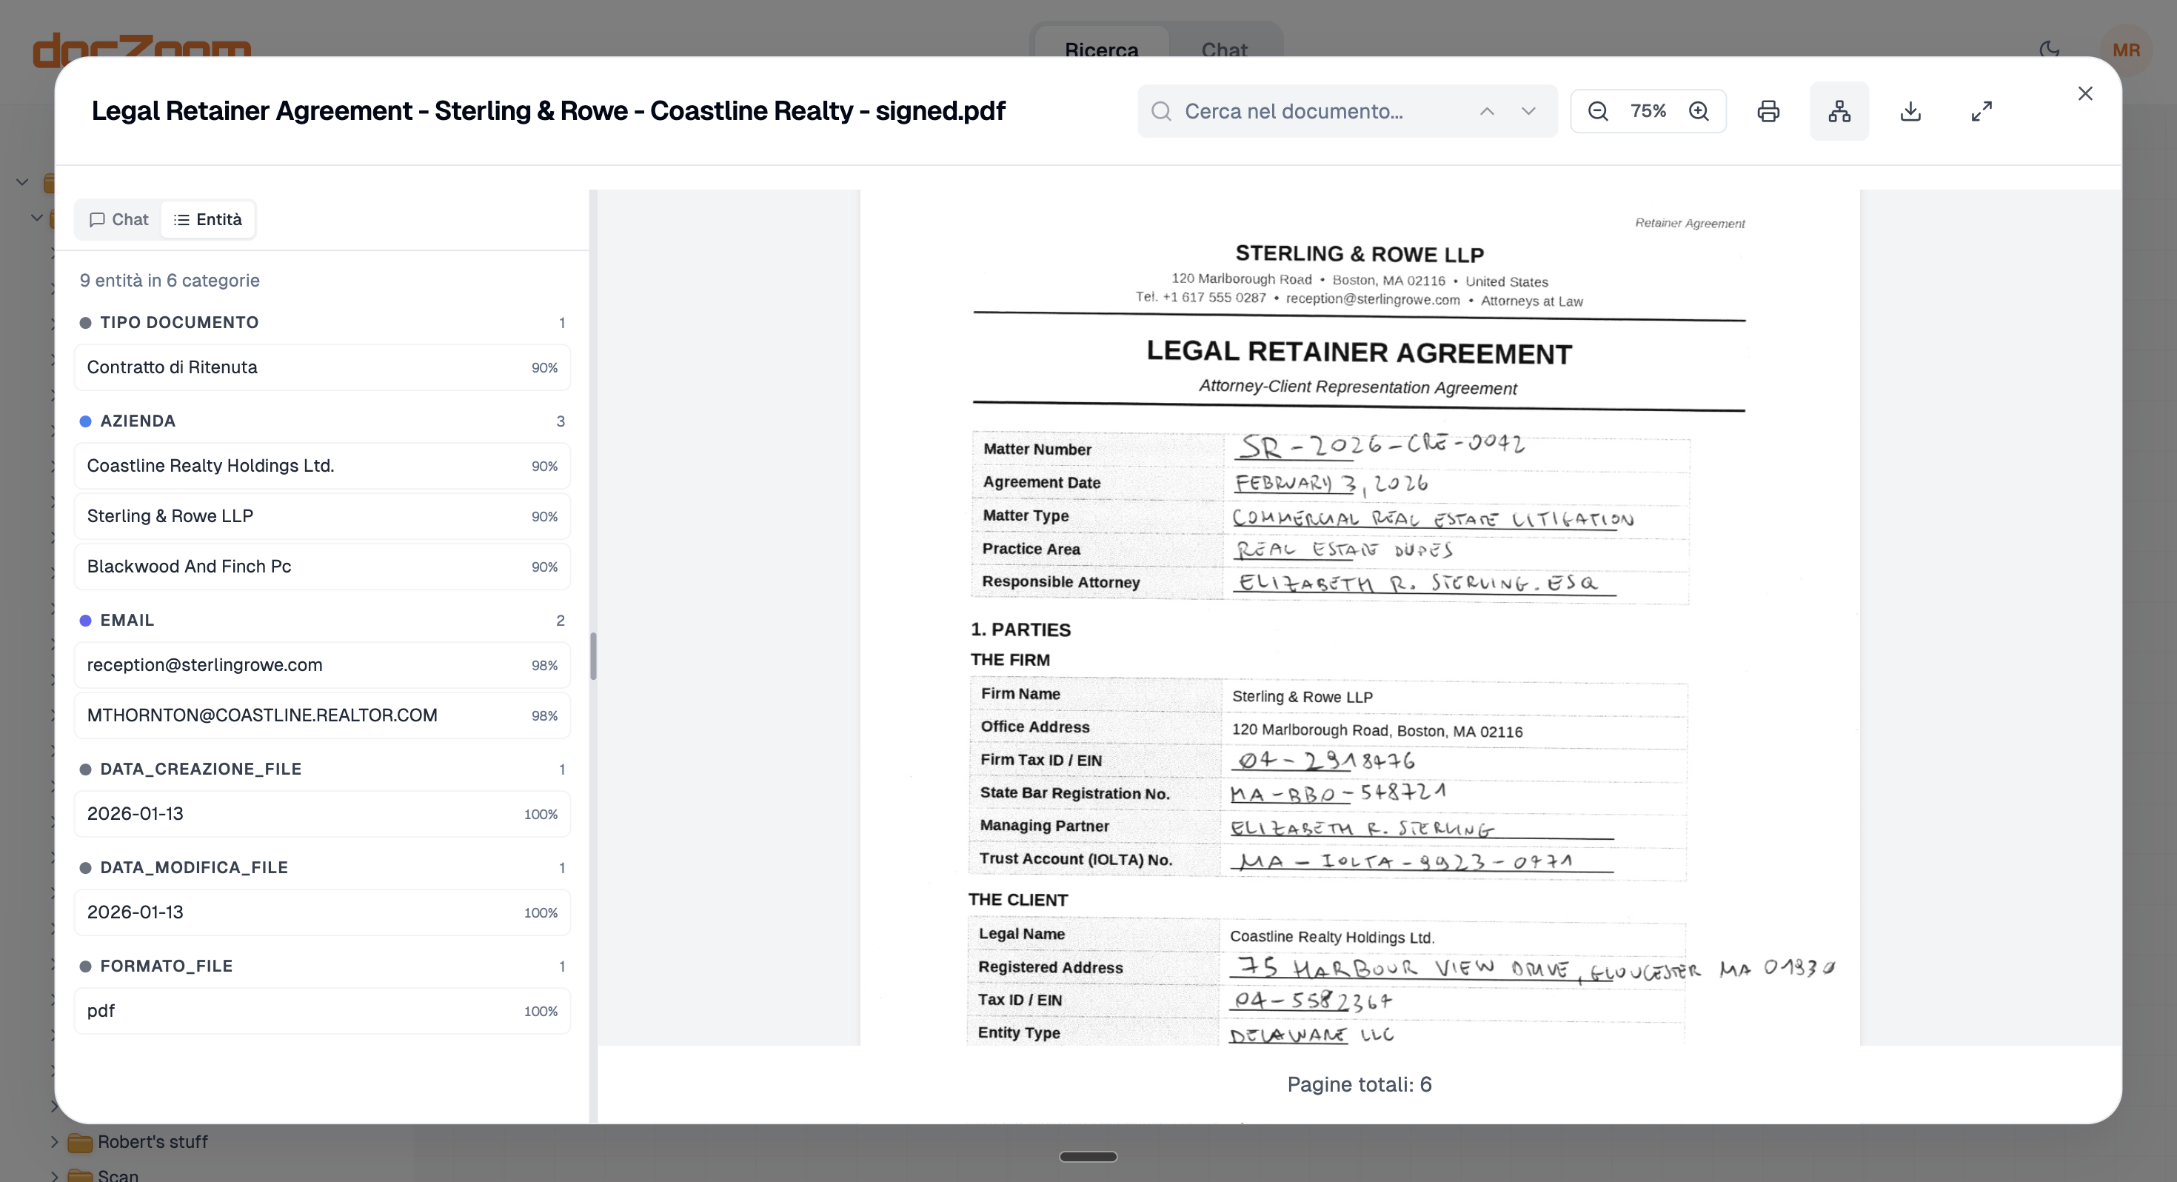The width and height of the screenshot is (2177, 1182).
Task: Open the MR user avatar menu
Action: tap(2125, 50)
